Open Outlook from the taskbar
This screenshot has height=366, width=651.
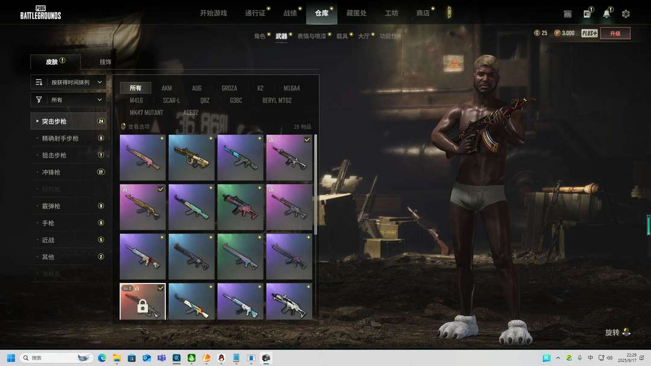[x=146, y=358]
